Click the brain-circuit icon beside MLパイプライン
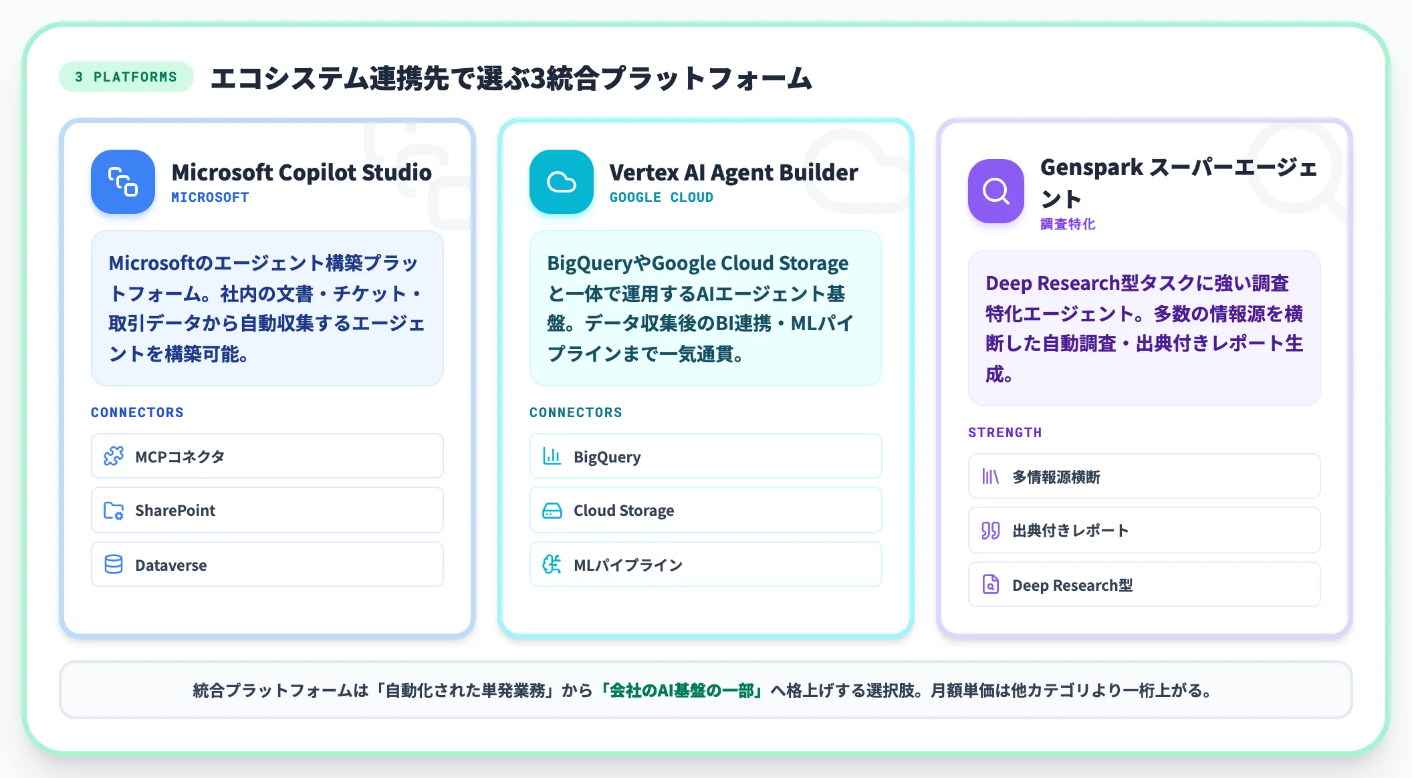 pos(552,565)
